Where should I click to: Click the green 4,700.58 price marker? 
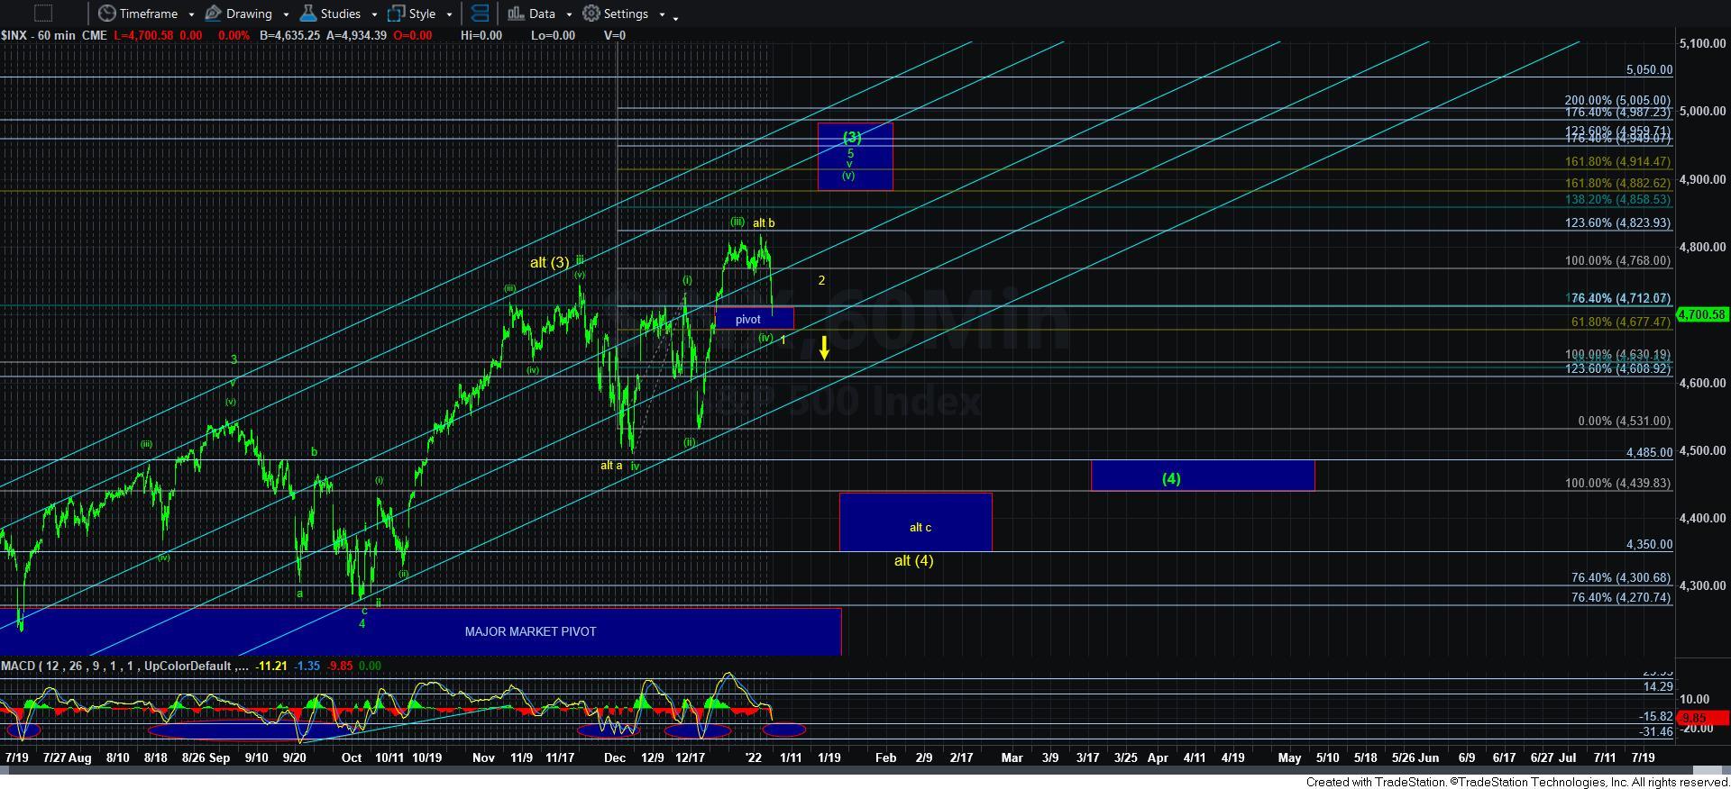coord(1701,314)
